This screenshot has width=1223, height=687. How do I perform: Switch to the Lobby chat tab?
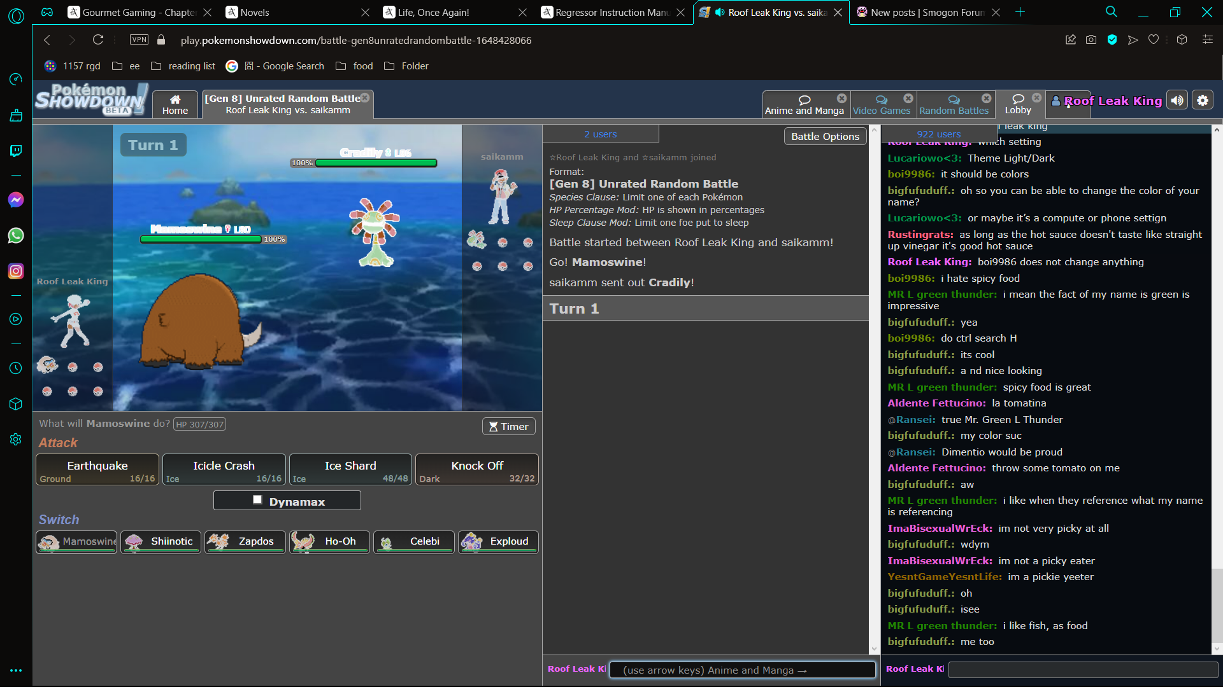[x=1017, y=104]
